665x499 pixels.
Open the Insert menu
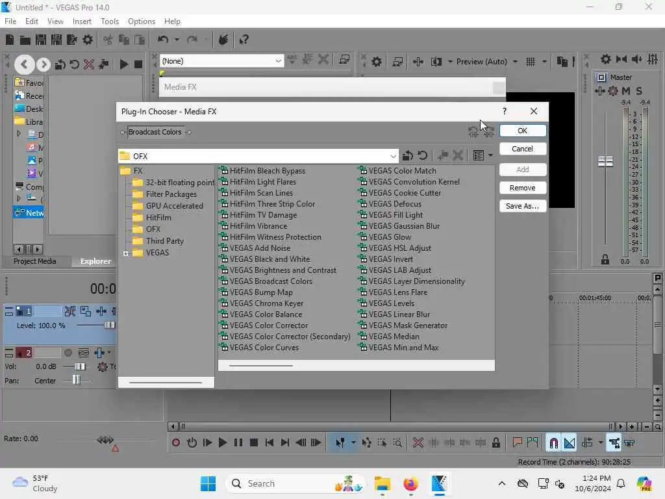(x=82, y=21)
